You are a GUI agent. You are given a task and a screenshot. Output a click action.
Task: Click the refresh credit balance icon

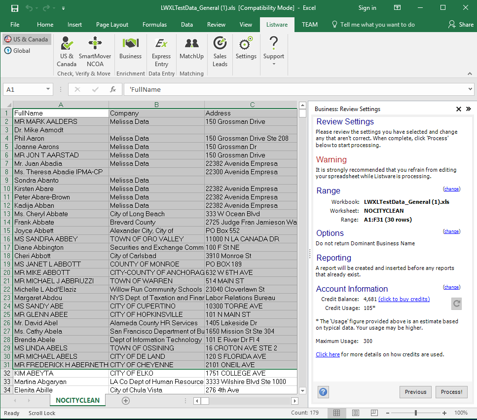(x=457, y=304)
